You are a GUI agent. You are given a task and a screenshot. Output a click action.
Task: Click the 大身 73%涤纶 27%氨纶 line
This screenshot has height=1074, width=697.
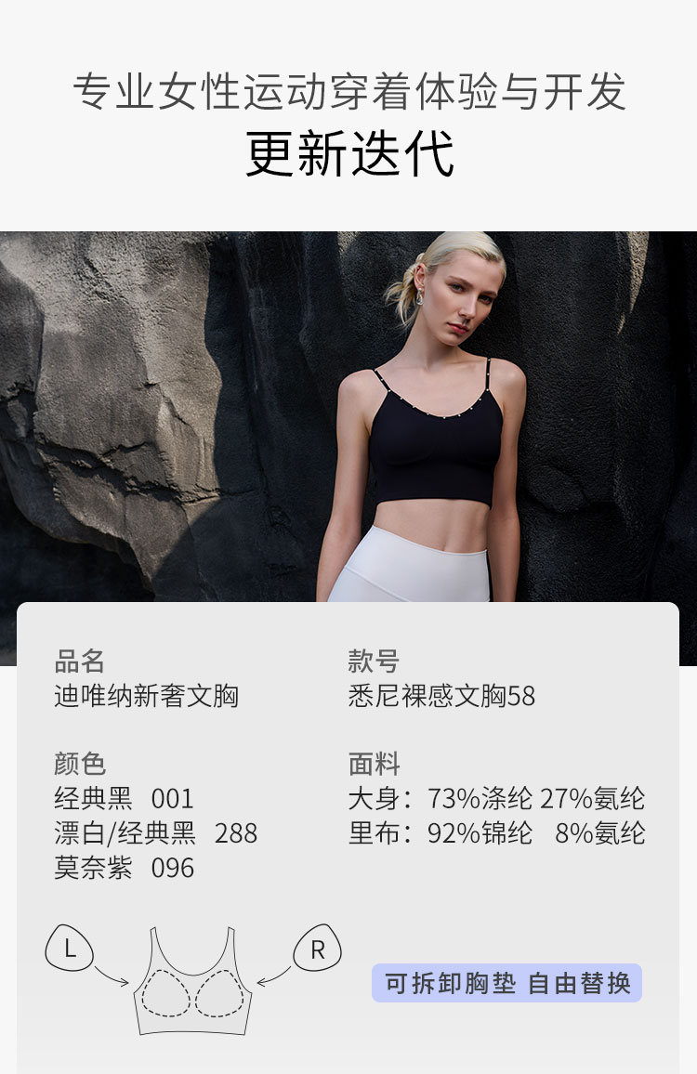(497, 799)
